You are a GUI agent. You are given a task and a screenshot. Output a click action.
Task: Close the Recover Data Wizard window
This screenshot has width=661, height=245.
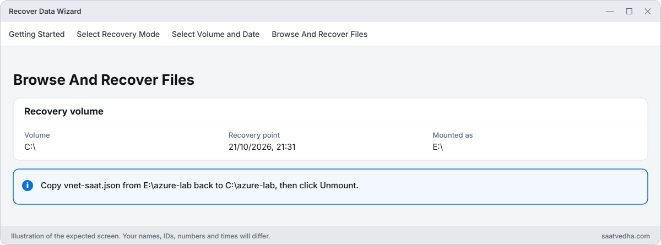(648, 11)
